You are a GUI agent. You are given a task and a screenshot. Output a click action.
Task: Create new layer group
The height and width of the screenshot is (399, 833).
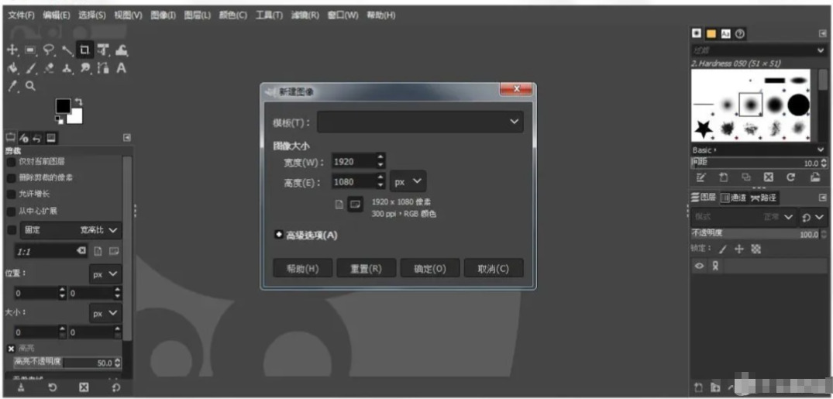(x=715, y=387)
